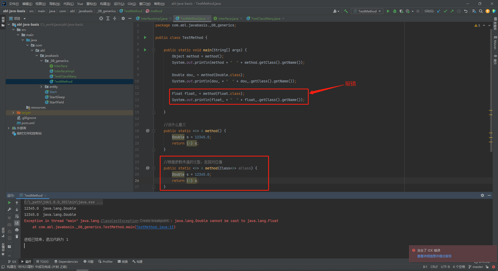Open Search Everywhere magnifier

click(481, 11)
